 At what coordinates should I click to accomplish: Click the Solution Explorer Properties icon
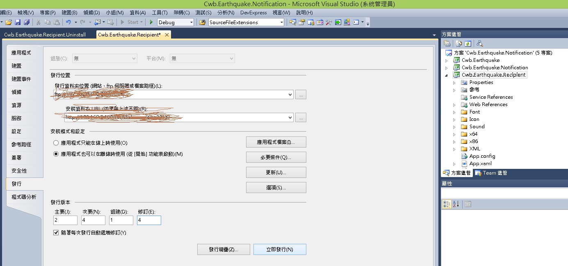pyautogui.click(x=447, y=43)
